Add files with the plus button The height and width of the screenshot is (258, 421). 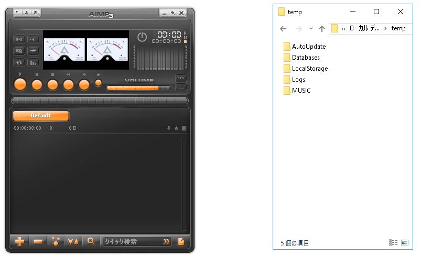click(19, 242)
